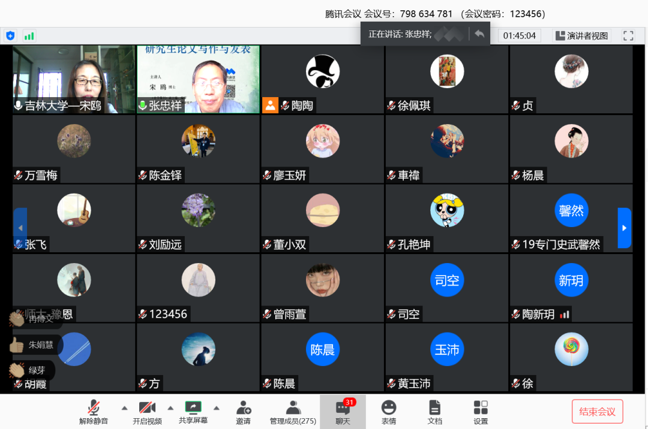
Task: Click the blue 玉沛 avatar circle
Action: click(447, 349)
